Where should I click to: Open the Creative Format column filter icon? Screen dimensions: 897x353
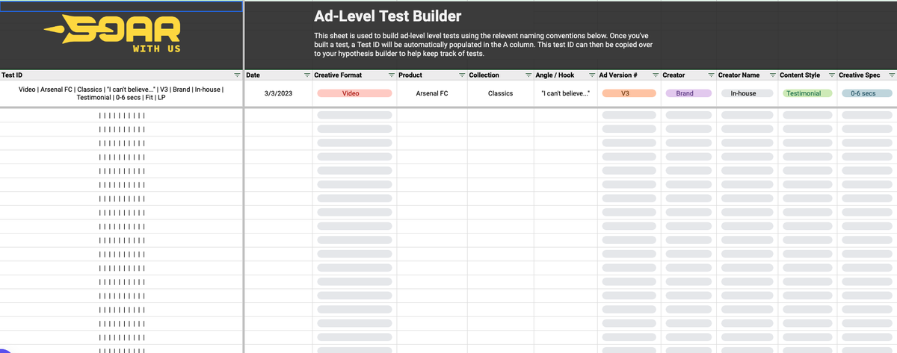391,75
